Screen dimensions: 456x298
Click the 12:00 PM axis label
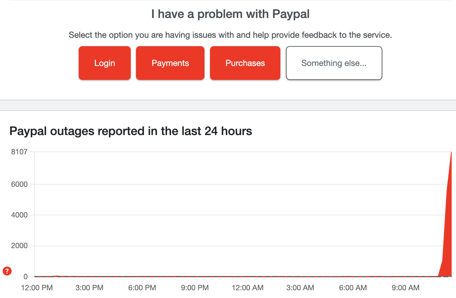[37, 287]
